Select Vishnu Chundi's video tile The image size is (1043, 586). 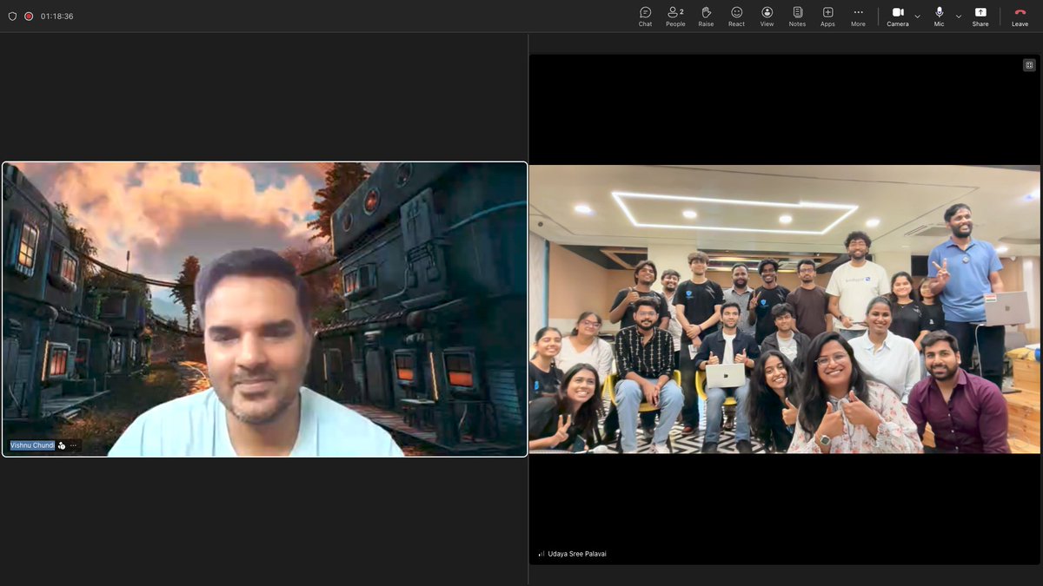[264, 309]
